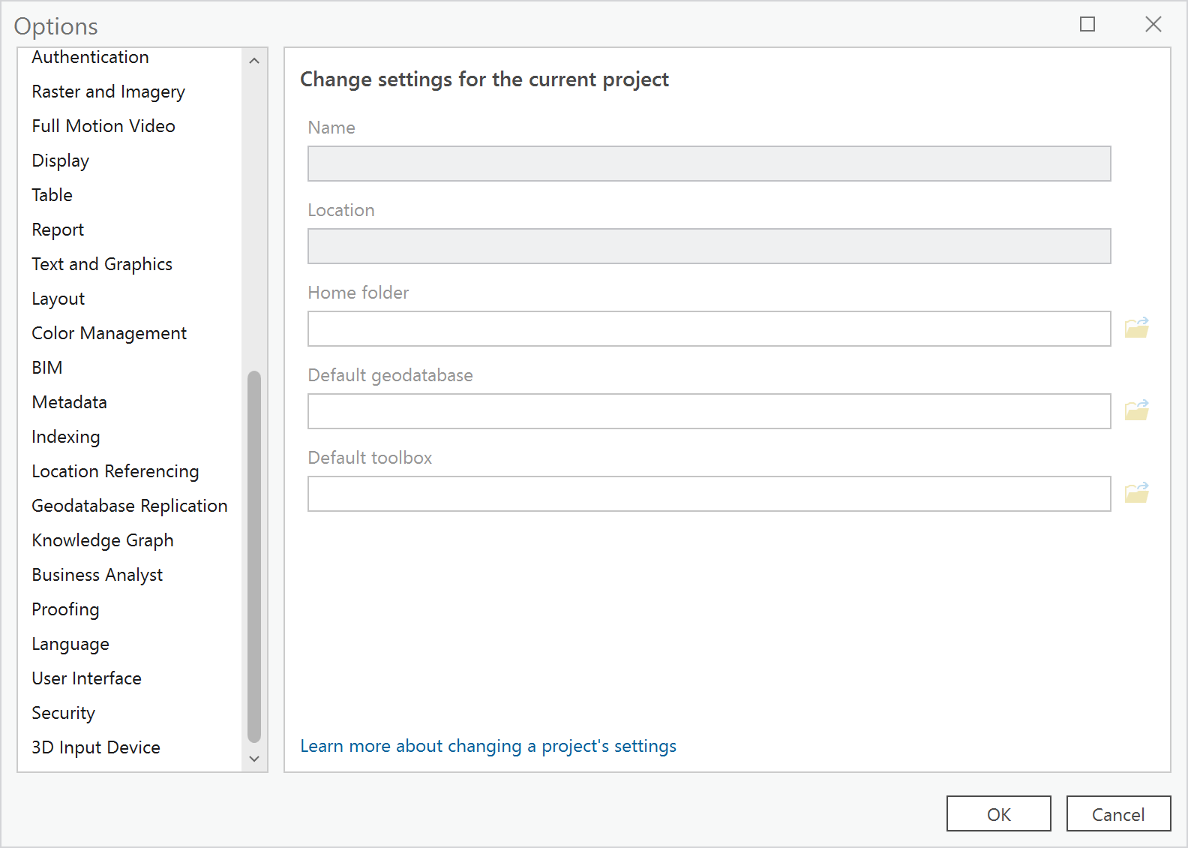
Task: Close the Options dialog with X
Action: [1153, 25]
